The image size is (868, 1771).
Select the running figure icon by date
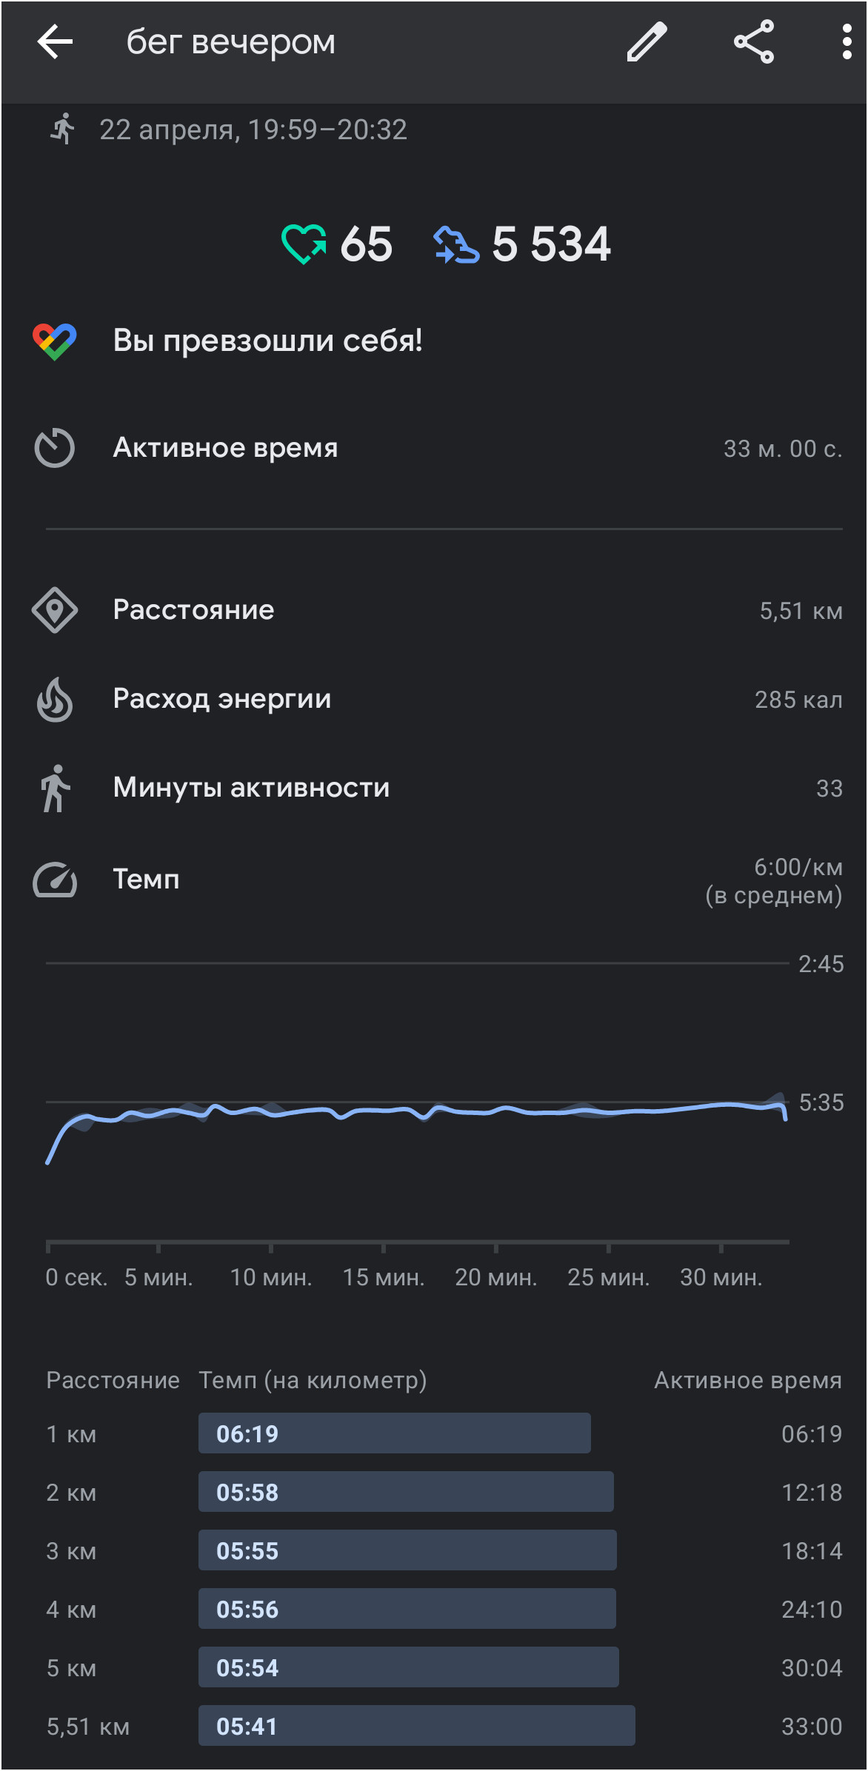pyautogui.click(x=63, y=129)
